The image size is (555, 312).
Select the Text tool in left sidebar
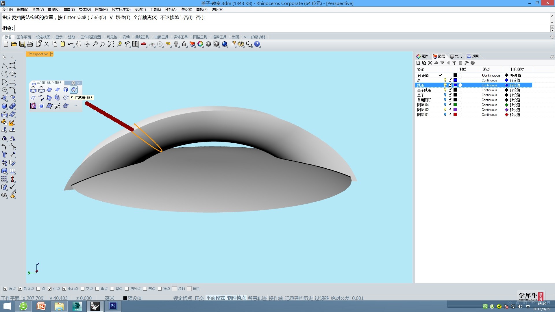4,155
